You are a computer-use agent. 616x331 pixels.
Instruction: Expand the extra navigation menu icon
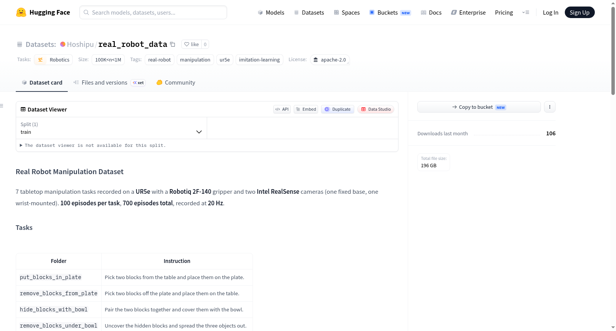[526, 13]
